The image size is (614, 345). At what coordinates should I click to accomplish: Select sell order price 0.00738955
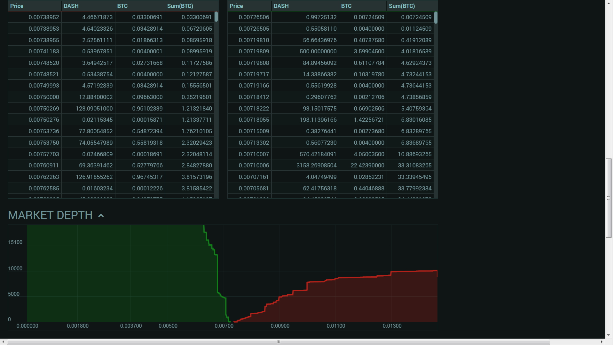click(x=44, y=40)
